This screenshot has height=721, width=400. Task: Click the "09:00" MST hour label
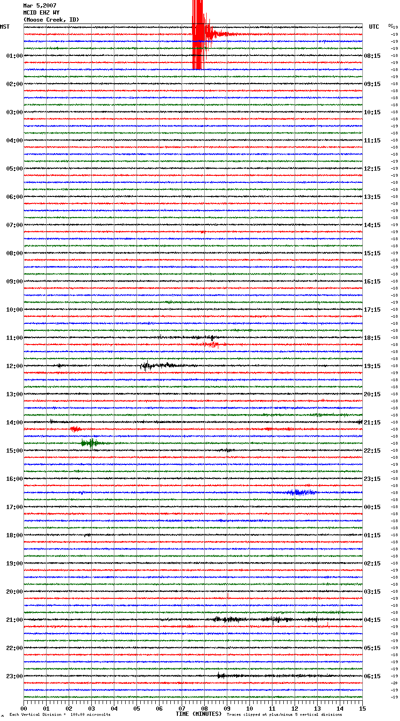point(15,282)
